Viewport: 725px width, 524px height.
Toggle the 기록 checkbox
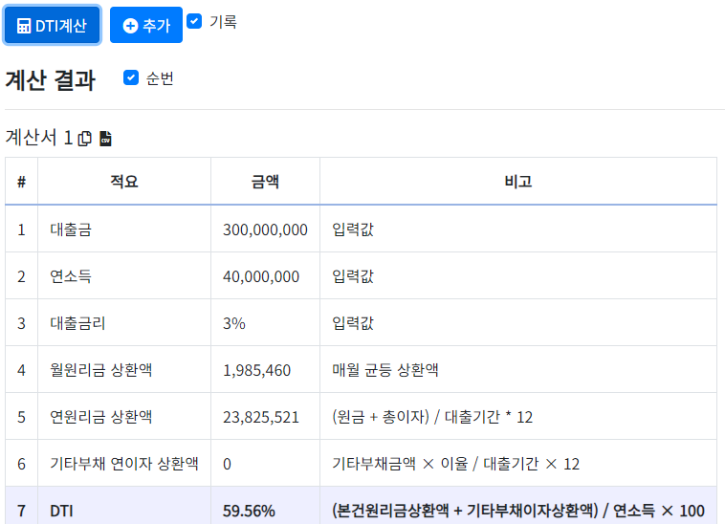[x=194, y=21]
